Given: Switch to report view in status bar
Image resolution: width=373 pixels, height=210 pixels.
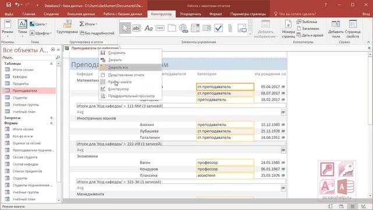Looking at the screenshot, I should click(330, 206).
